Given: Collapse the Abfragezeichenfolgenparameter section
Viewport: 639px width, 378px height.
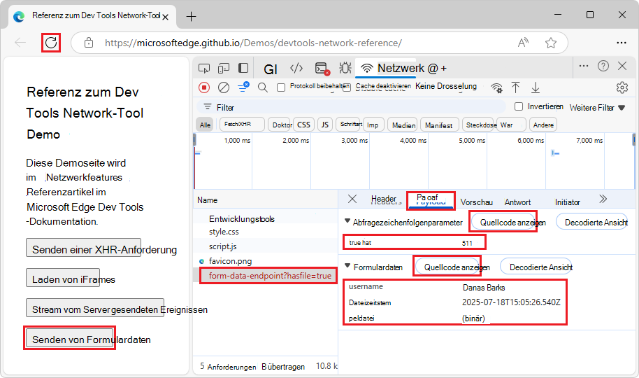Looking at the screenshot, I should [349, 222].
